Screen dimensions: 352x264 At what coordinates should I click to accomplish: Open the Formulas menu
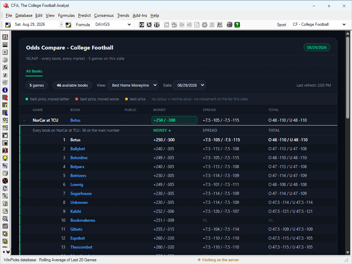pos(66,15)
